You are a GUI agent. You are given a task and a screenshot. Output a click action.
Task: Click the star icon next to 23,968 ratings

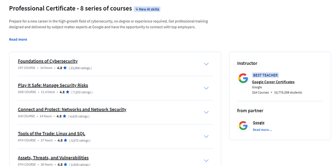(x=65, y=68)
